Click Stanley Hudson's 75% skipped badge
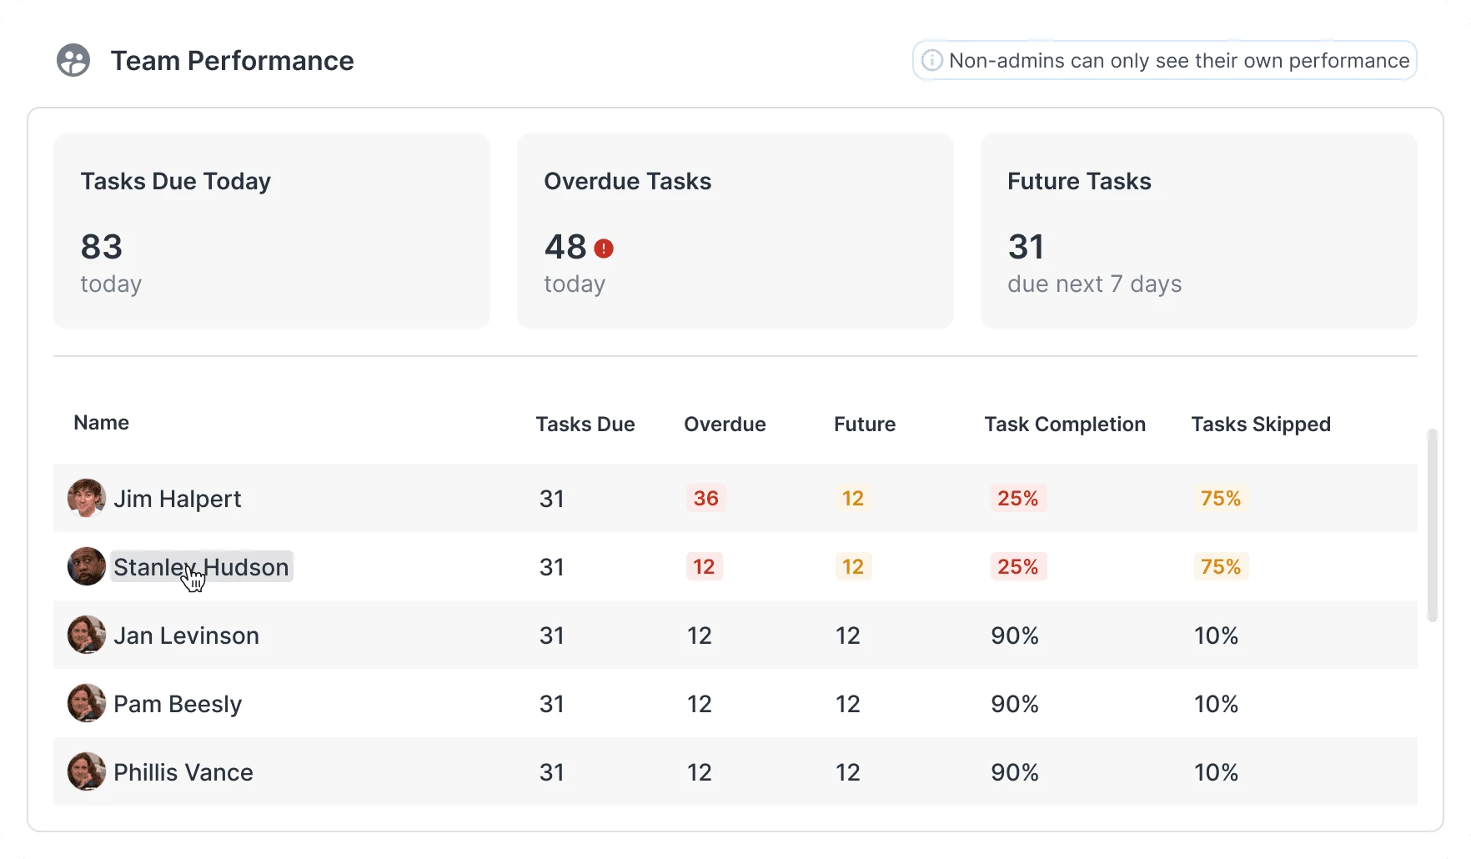This screenshot has height=859, width=1471. click(x=1221, y=567)
